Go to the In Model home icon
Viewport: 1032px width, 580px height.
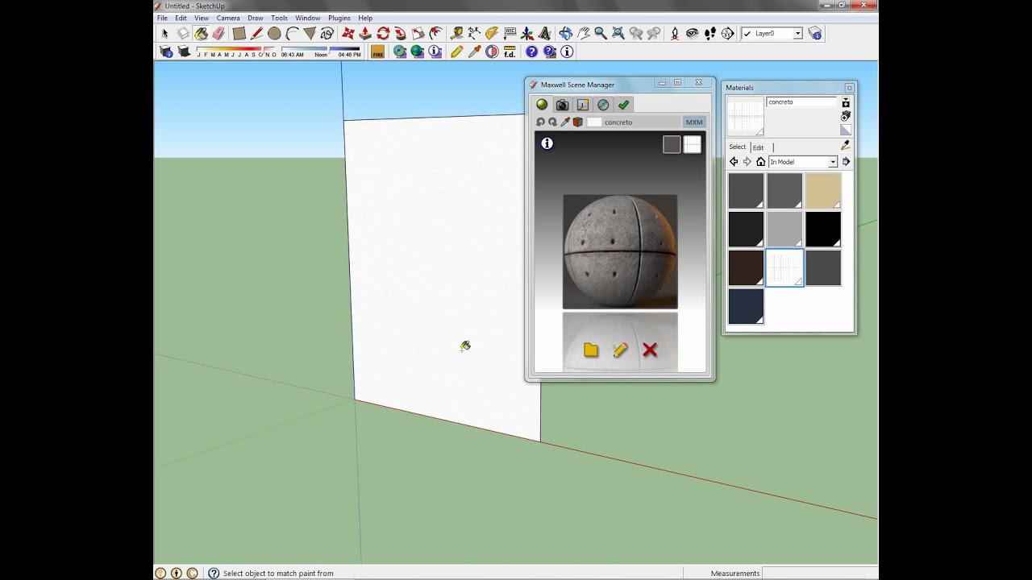click(760, 162)
